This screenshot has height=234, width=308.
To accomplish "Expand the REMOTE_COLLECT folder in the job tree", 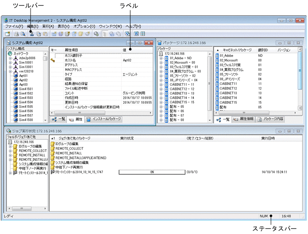I will (10, 151).
